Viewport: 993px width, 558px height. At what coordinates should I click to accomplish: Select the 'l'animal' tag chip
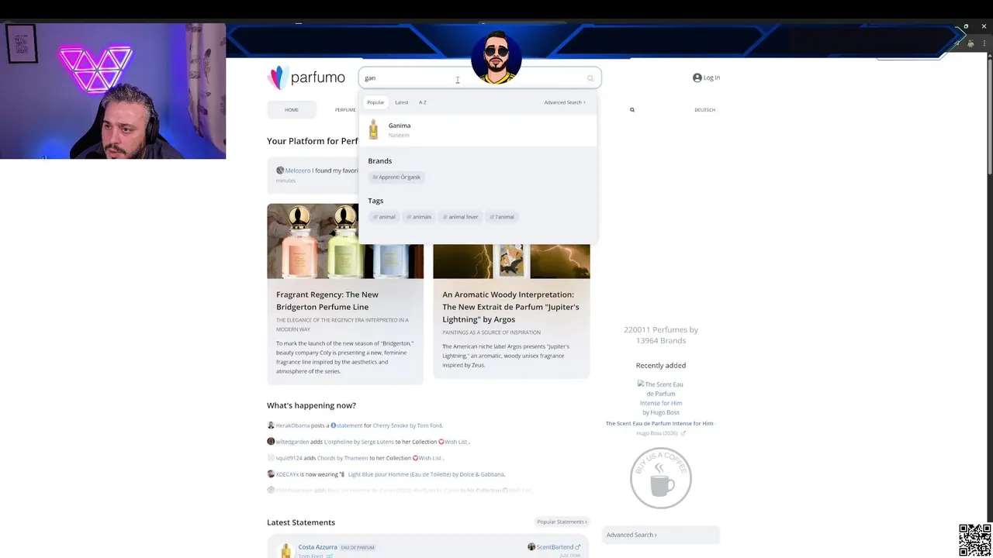pyautogui.click(x=502, y=217)
